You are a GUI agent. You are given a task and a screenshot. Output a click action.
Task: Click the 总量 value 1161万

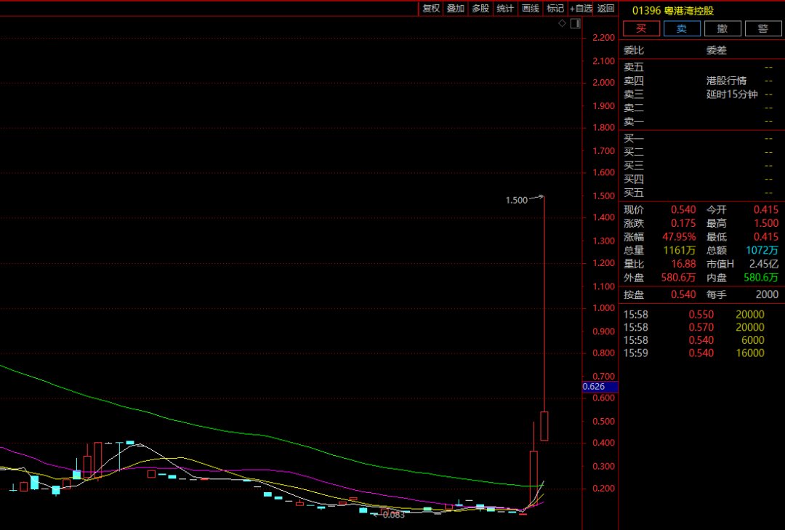click(680, 251)
